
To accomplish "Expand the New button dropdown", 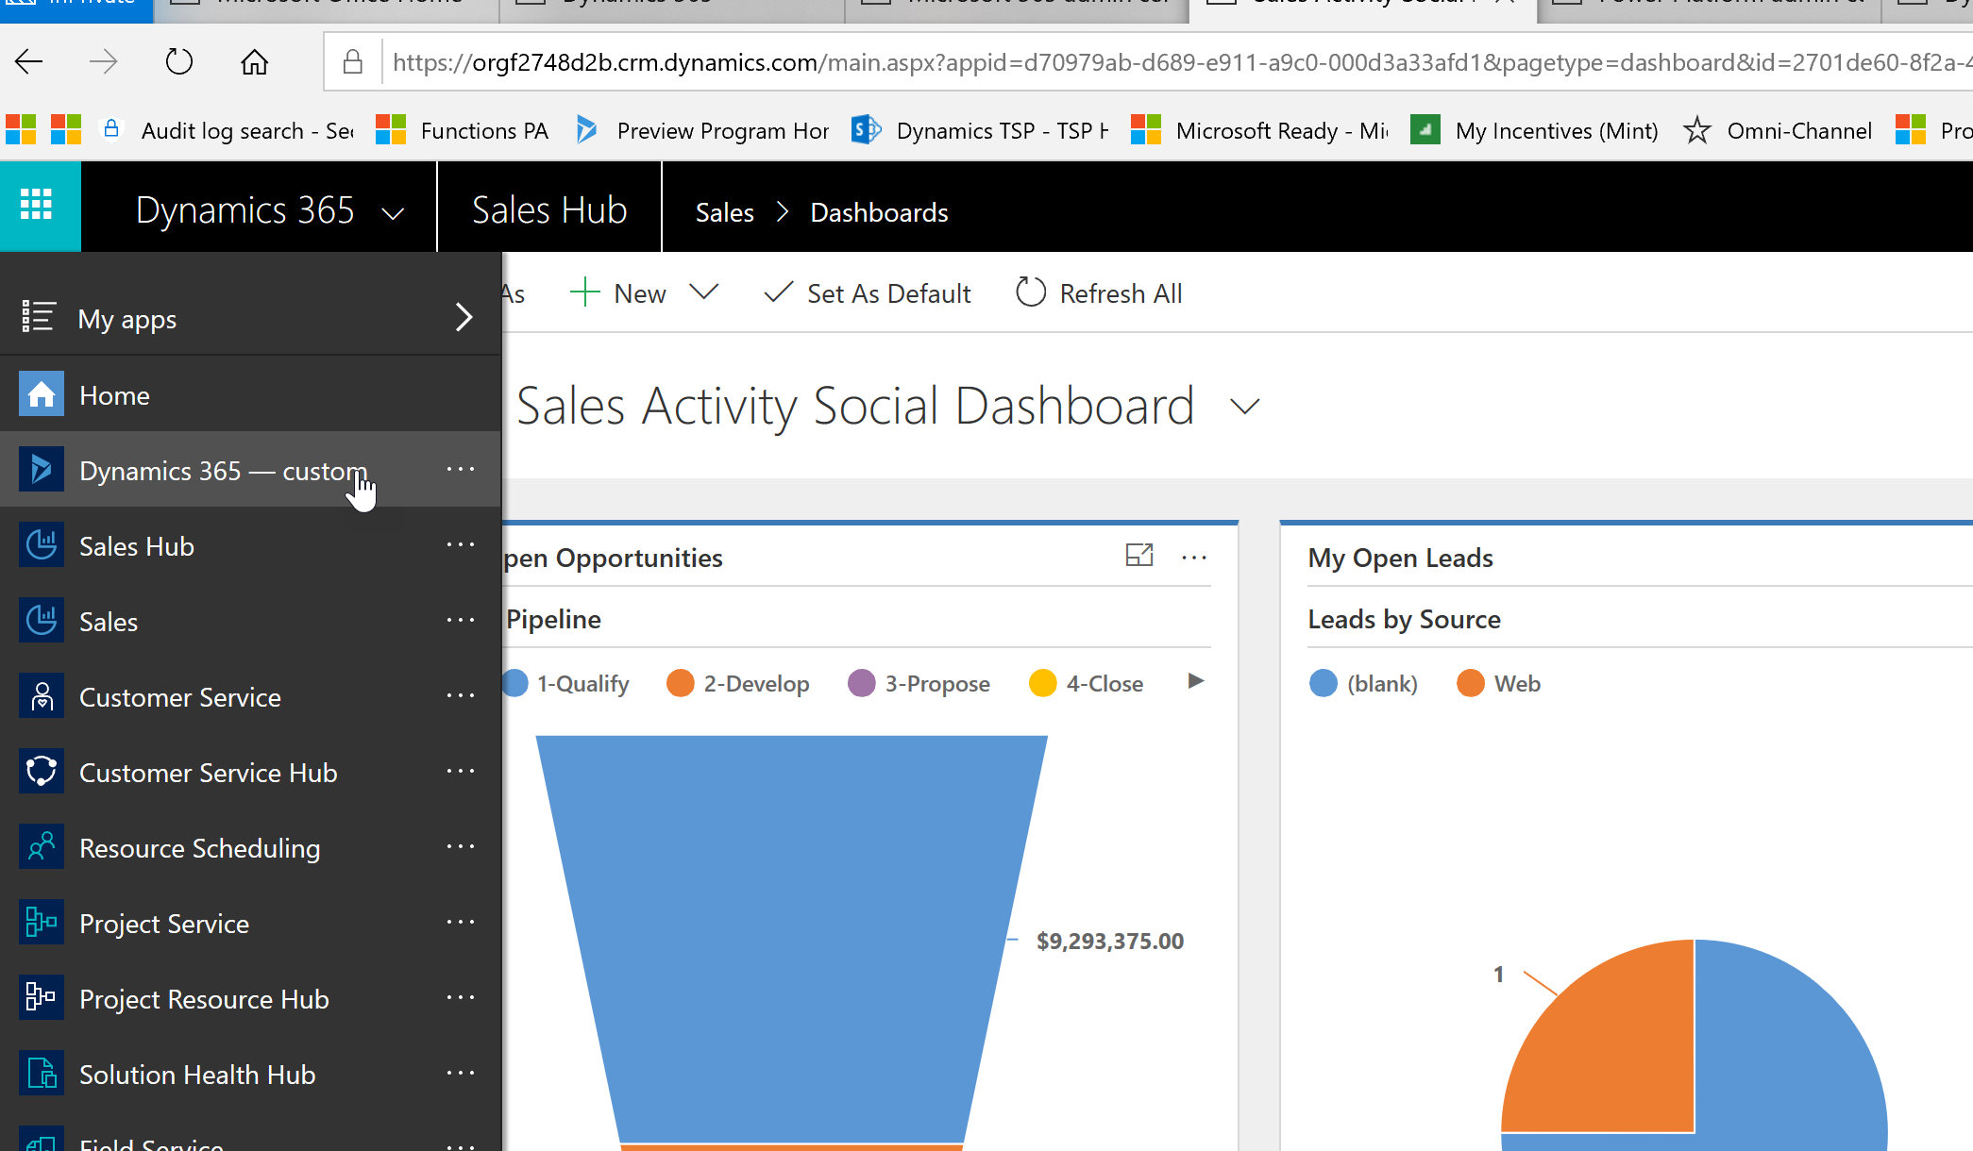I will coord(705,292).
